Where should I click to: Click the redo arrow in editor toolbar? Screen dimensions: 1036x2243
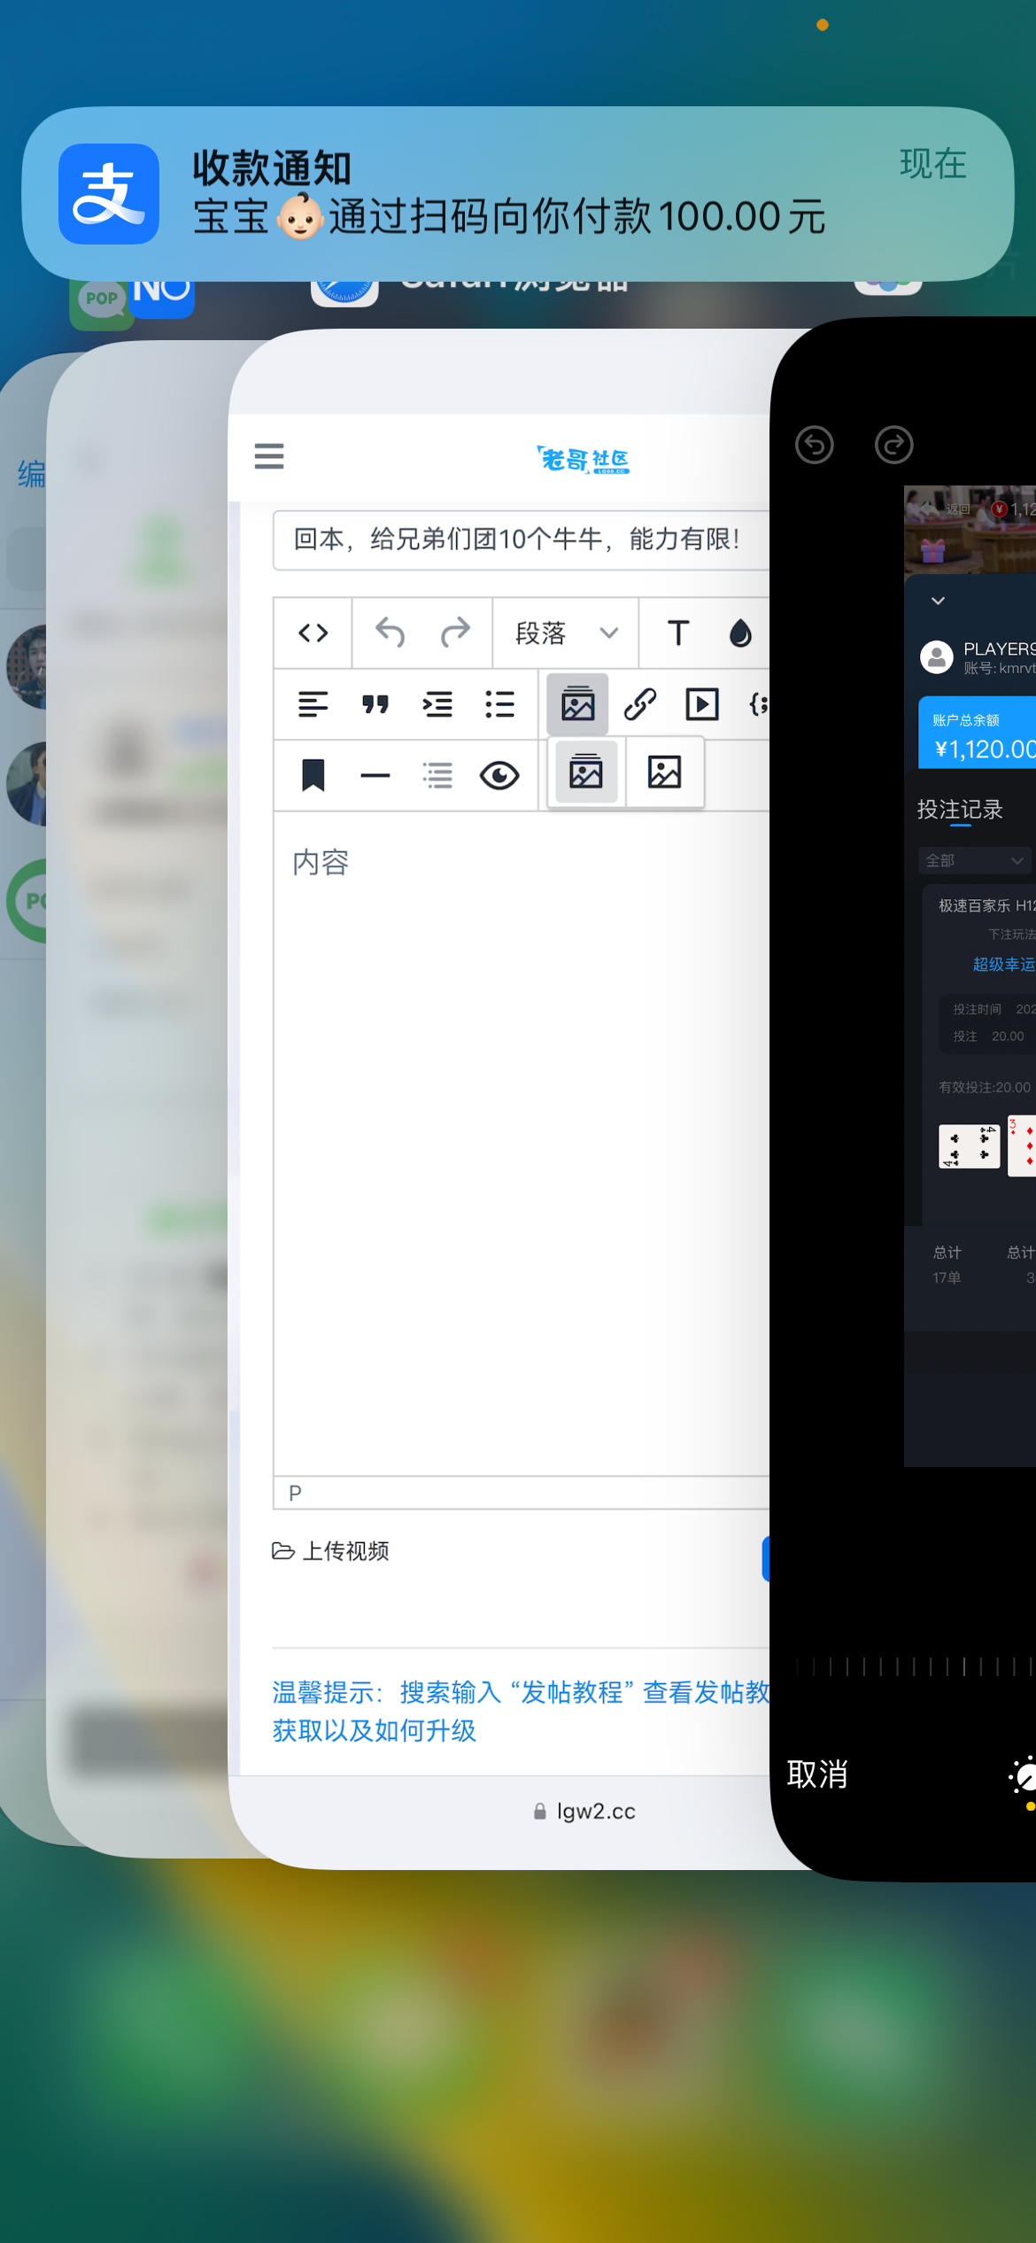coord(455,633)
